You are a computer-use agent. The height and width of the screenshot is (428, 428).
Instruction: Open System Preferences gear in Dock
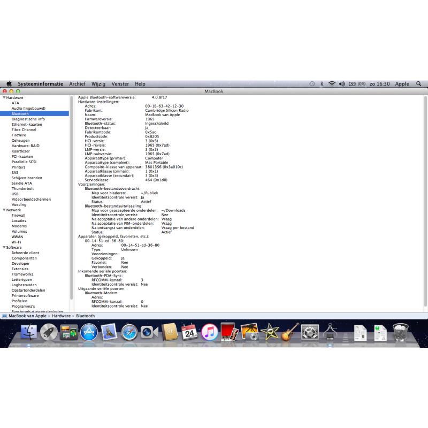(310, 332)
